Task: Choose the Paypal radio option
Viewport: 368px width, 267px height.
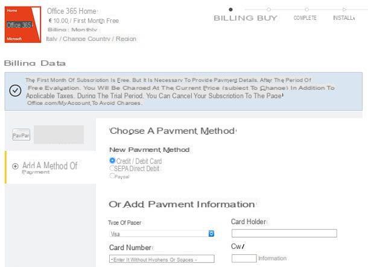Action: pyautogui.click(x=112, y=175)
